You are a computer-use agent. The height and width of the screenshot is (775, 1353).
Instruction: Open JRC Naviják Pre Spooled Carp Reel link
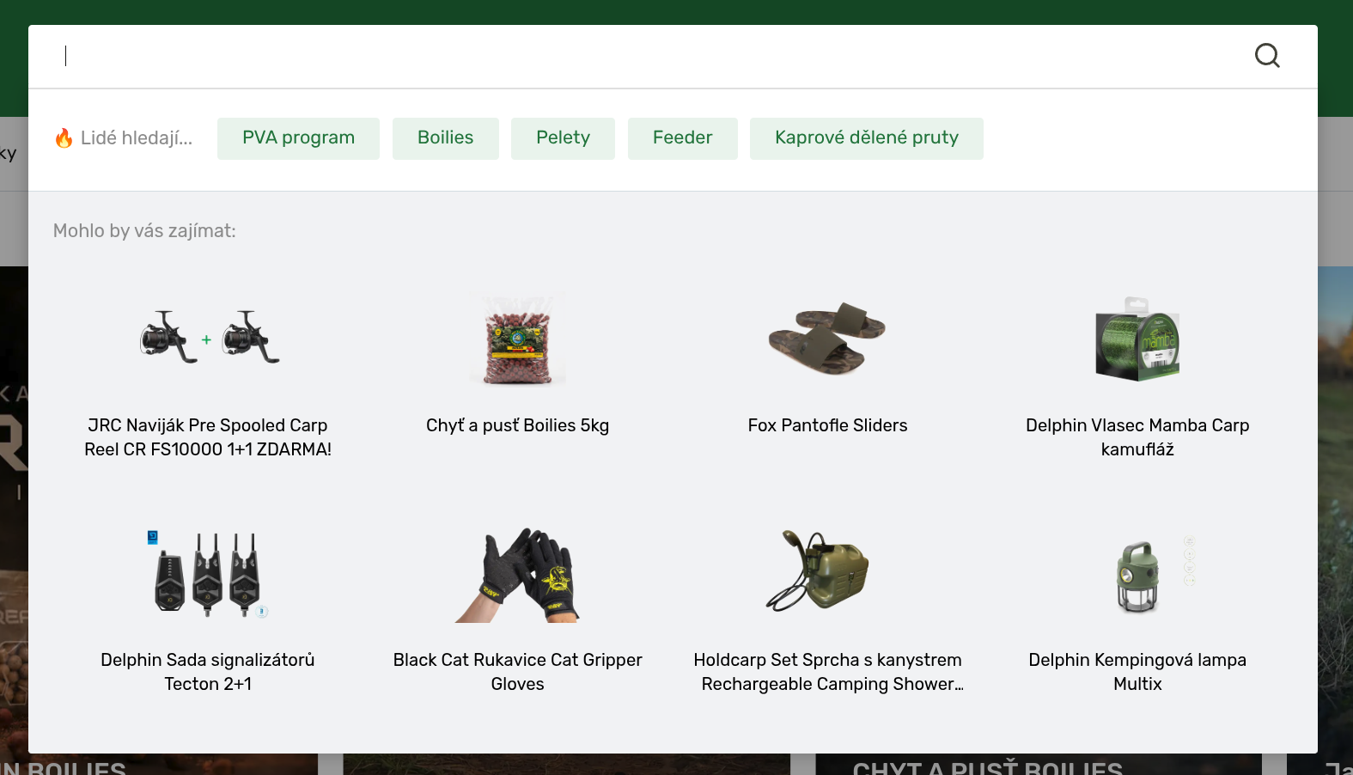(208, 437)
